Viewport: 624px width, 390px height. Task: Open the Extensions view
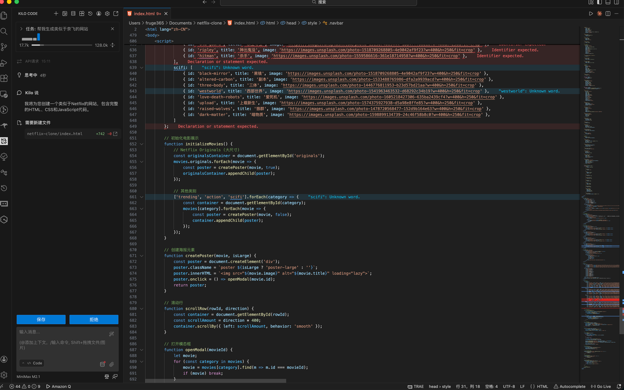coord(4,78)
